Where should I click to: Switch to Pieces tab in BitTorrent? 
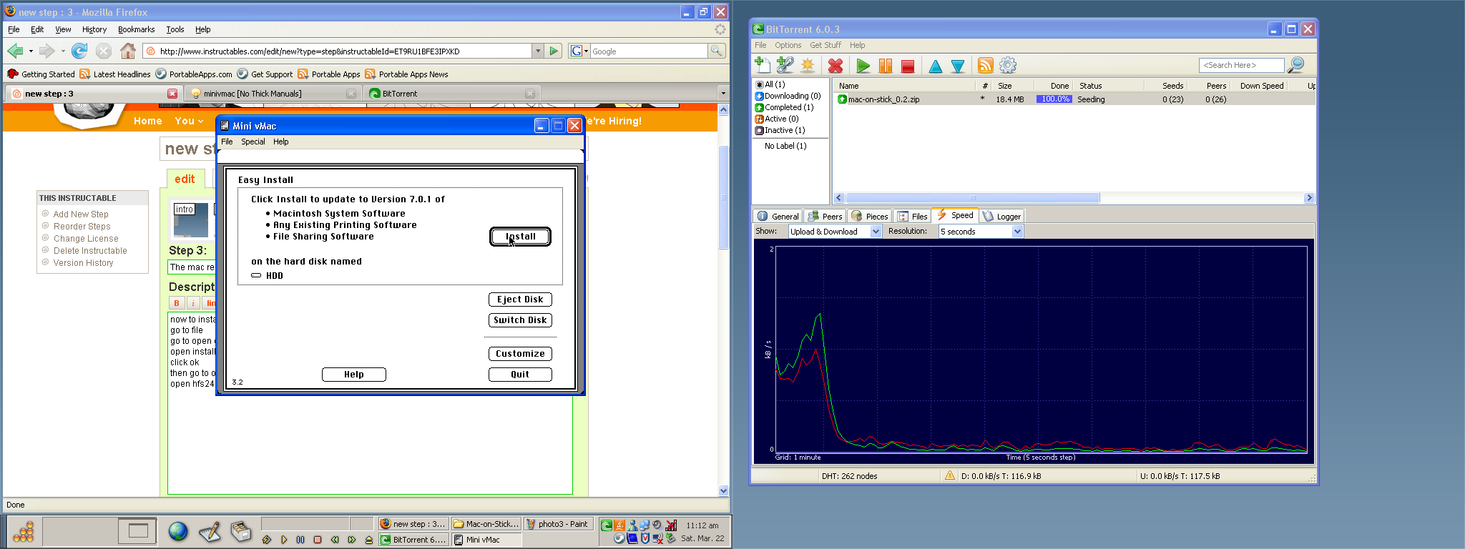point(869,216)
